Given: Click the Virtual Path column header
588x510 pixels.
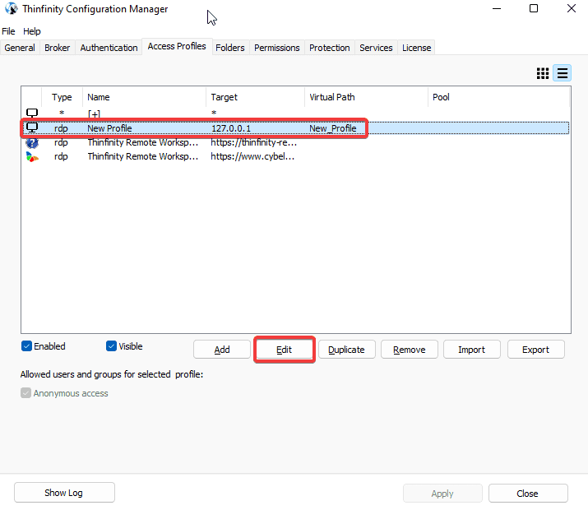Looking at the screenshot, I should coord(367,97).
